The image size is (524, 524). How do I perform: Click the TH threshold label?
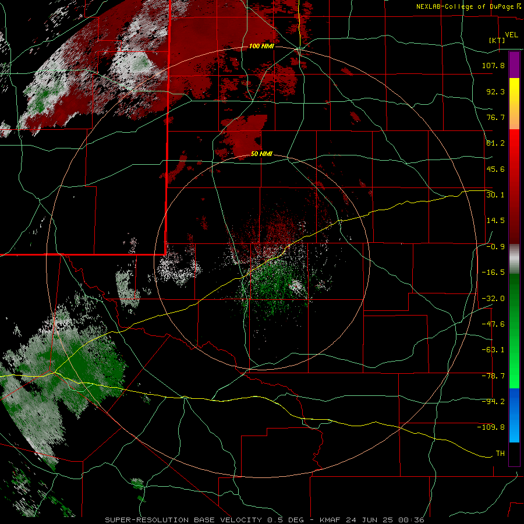tap(500, 454)
